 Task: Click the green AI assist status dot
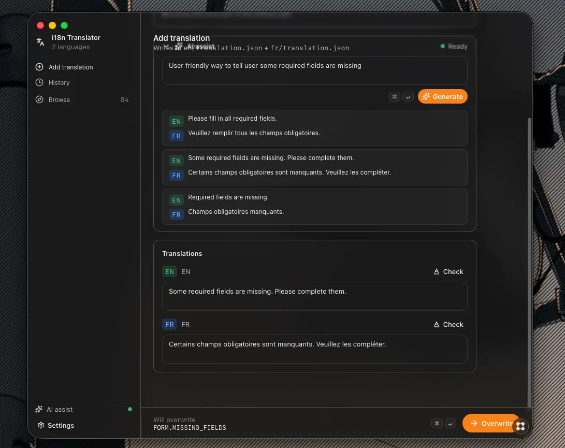[130, 409]
